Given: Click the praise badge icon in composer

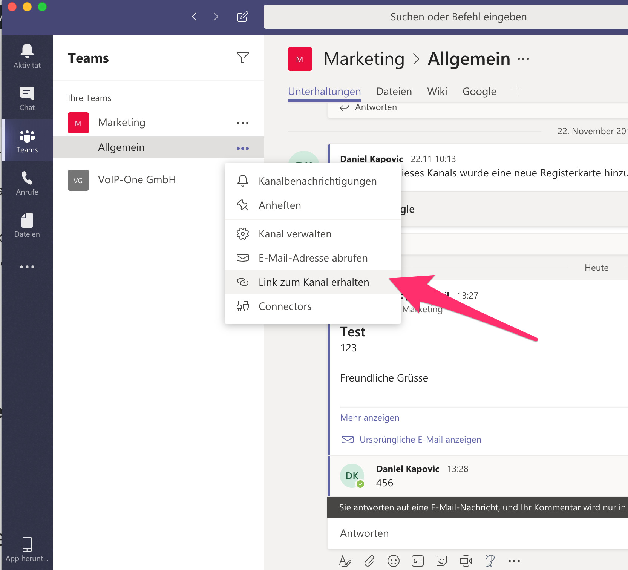Looking at the screenshot, I should [490, 561].
